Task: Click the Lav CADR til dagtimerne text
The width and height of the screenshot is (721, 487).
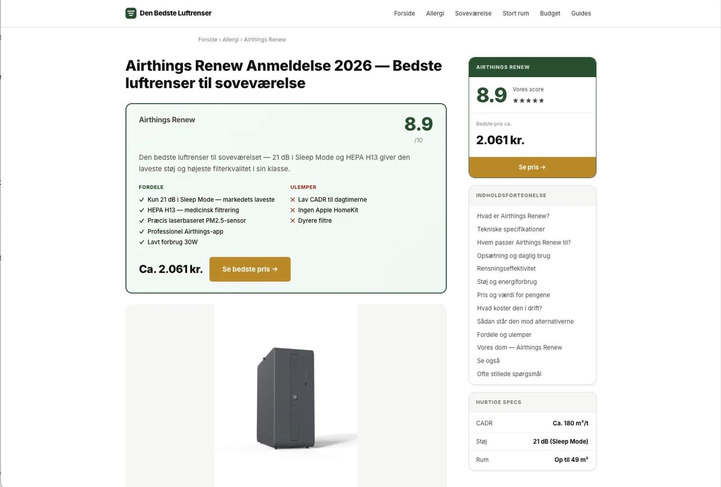Action: coord(332,200)
